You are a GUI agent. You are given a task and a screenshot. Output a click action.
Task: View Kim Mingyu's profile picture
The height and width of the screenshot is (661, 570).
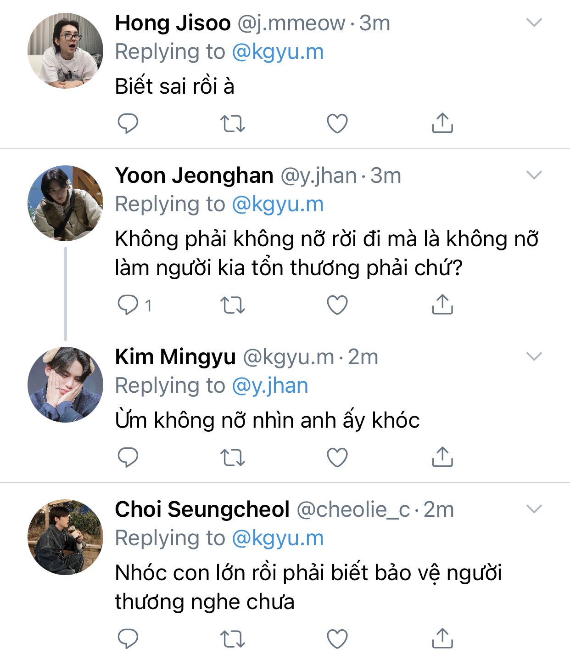pos(65,384)
